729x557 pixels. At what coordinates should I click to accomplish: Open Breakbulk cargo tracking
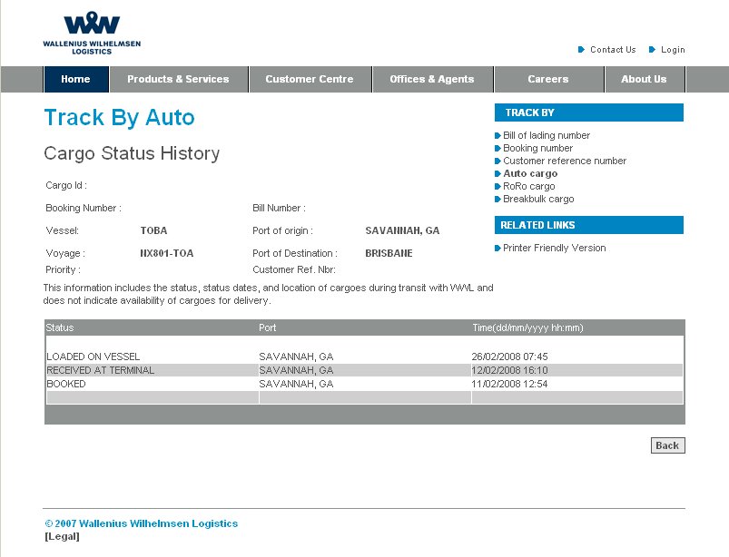(538, 199)
